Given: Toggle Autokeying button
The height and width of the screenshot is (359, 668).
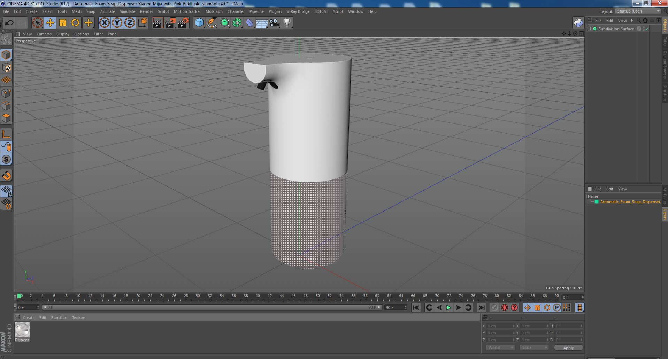Looking at the screenshot, I should (x=504, y=308).
